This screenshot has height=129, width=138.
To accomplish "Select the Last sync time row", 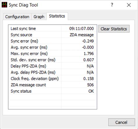I will click(x=52, y=29).
